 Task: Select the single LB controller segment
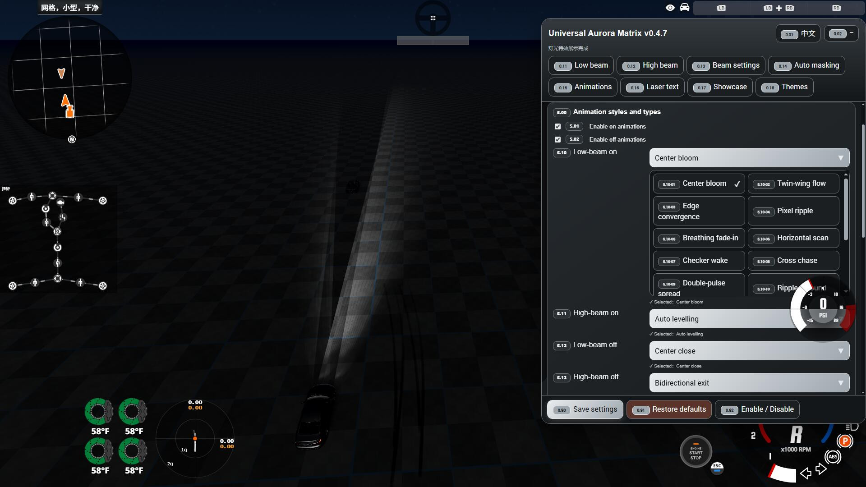(721, 8)
